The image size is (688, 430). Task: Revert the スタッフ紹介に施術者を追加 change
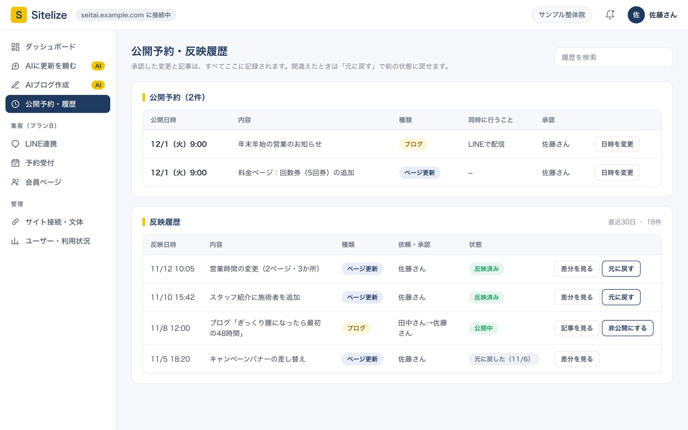pos(621,297)
